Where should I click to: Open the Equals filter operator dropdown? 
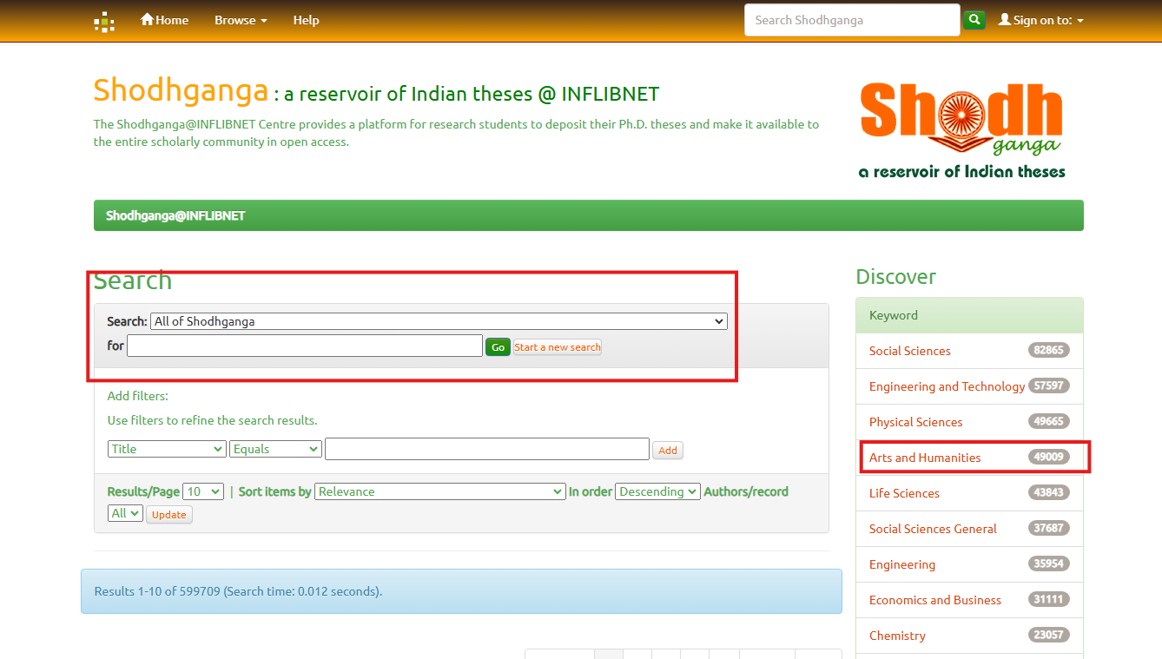pyautogui.click(x=275, y=449)
